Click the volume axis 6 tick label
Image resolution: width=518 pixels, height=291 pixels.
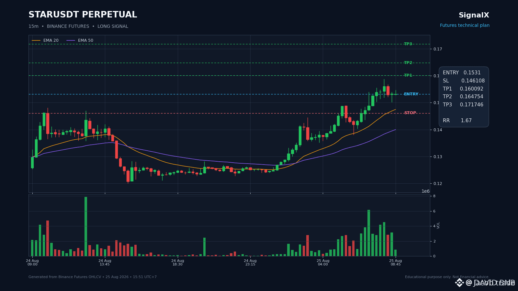434,211
